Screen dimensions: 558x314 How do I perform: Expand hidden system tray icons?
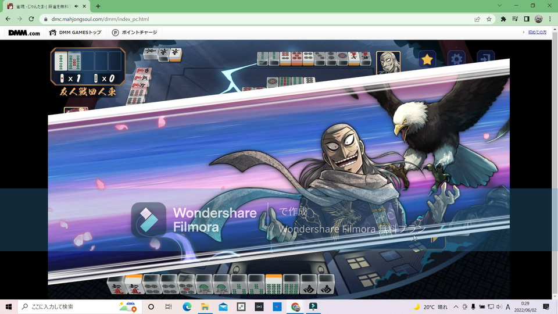pyautogui.click(x=456, y=306)
